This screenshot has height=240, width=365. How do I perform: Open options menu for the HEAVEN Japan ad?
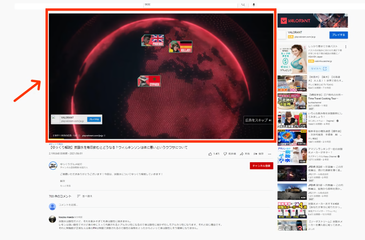click(346, 47)
